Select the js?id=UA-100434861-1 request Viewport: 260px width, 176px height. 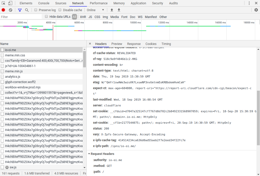tap(41, 66)
